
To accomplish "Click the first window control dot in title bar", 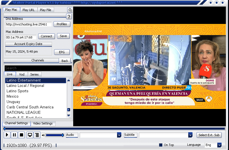I will pyautogui.click(x=210, y=3).
